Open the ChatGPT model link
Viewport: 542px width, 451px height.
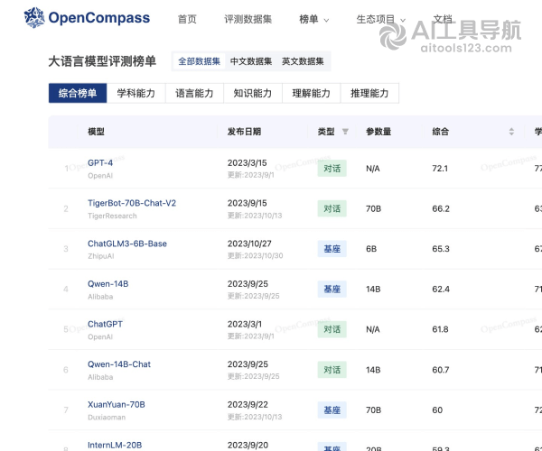(105, 324)
